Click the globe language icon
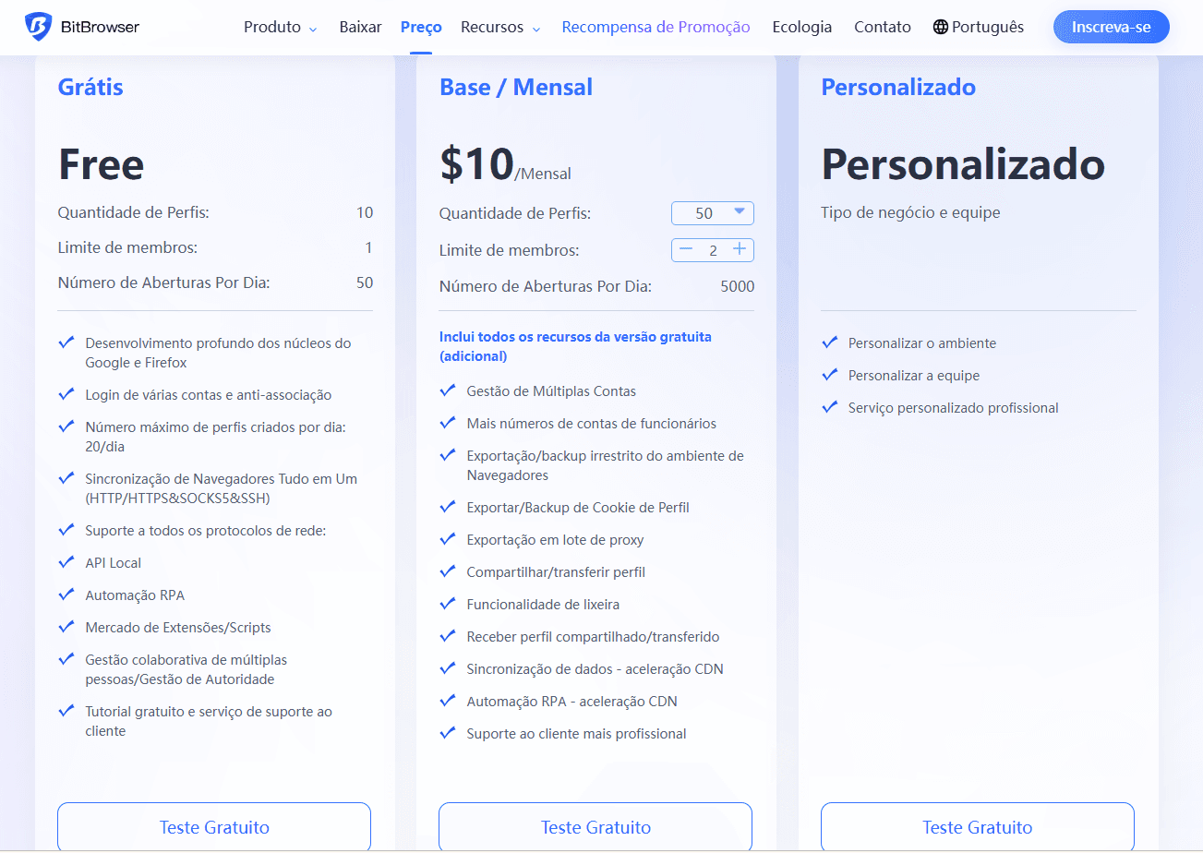Viewport: 1203px width, 853px height. [x=941, y=27]
